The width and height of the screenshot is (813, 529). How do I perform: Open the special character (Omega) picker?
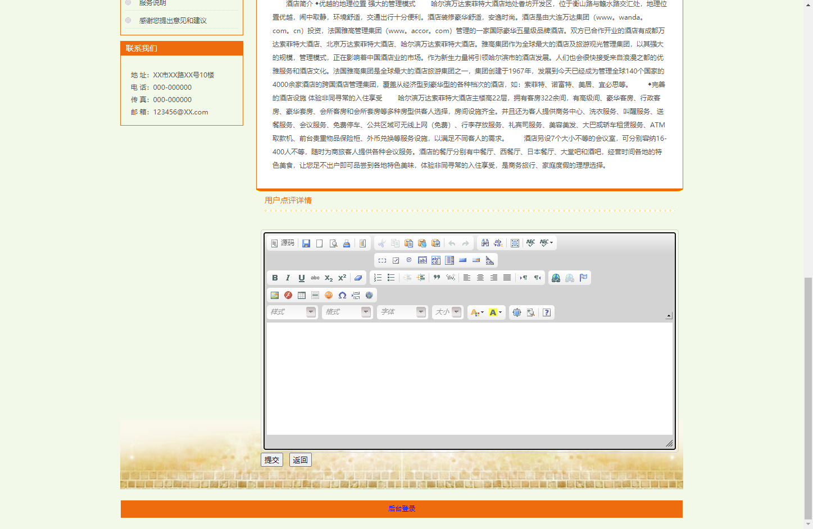[x=342, y=295]
